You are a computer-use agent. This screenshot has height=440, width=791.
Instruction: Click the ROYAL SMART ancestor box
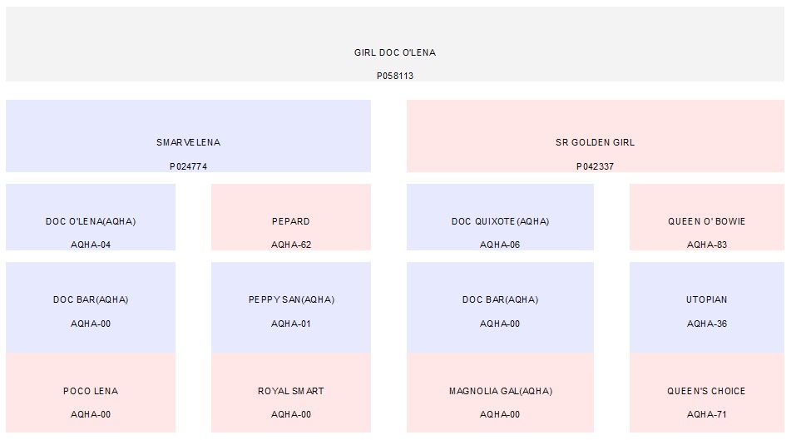tap(290, 391)
